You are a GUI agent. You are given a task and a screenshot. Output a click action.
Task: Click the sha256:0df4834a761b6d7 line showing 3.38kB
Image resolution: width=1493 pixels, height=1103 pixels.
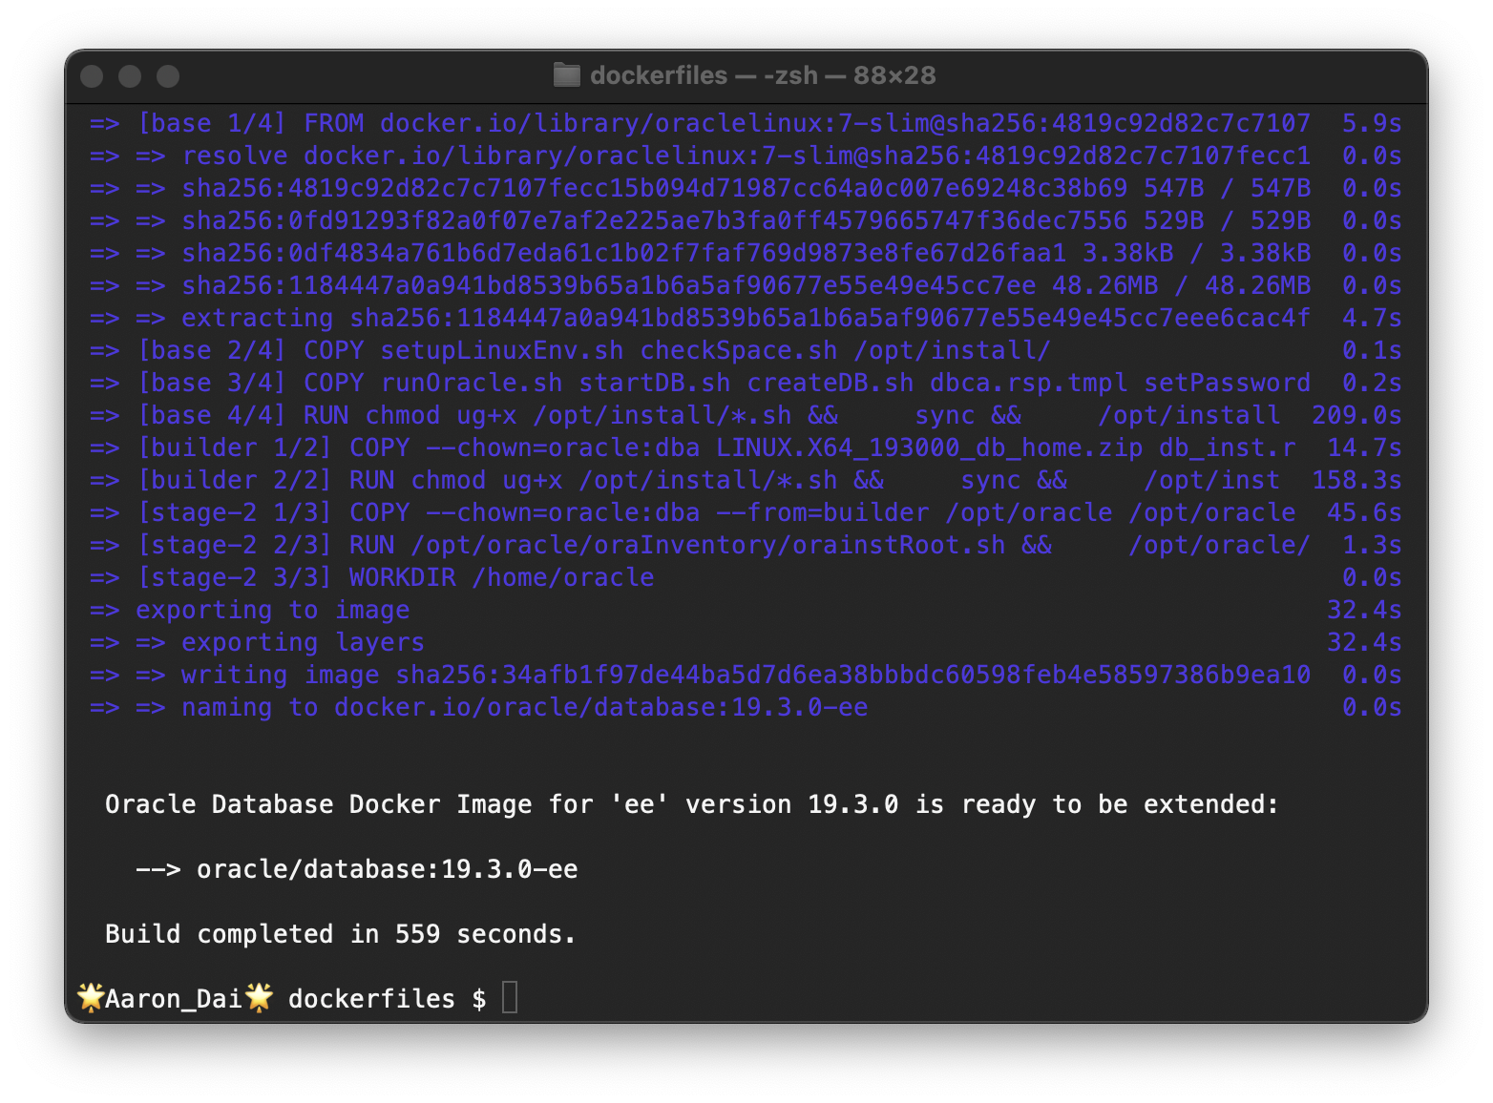click(746, 254)
